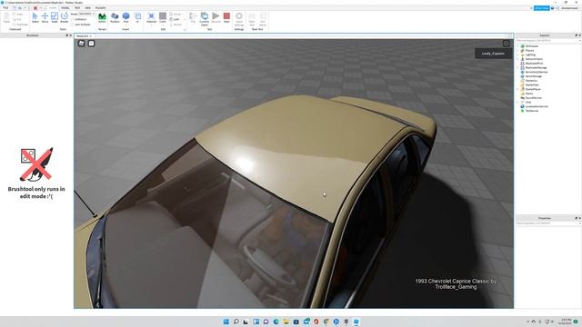Click the Paste clipboard icon
Viewport: 582px width, 327px height.
(6, 17)
